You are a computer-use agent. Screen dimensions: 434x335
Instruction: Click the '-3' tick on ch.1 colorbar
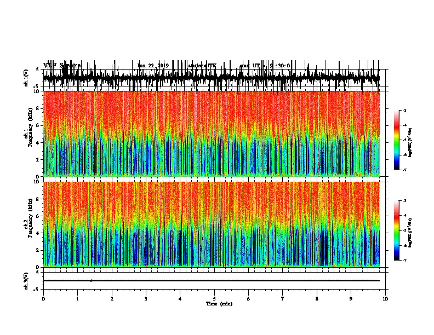[404, 110]
